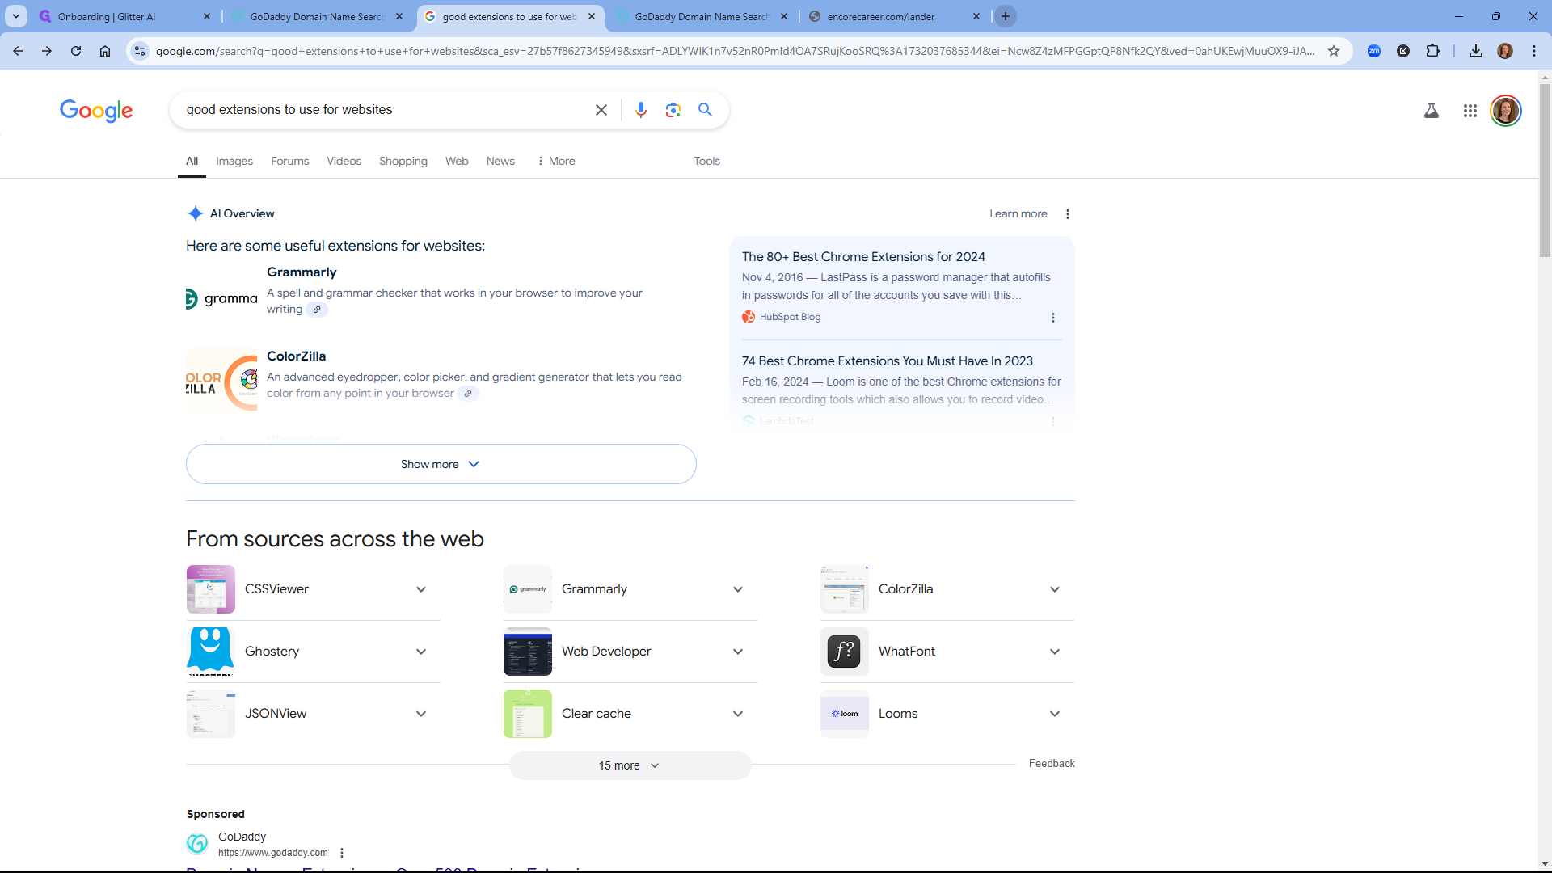Open Search Labs flask icon
Image resolution: width=1552 pixels, height=873 pixels.
tap(1431, 111)
